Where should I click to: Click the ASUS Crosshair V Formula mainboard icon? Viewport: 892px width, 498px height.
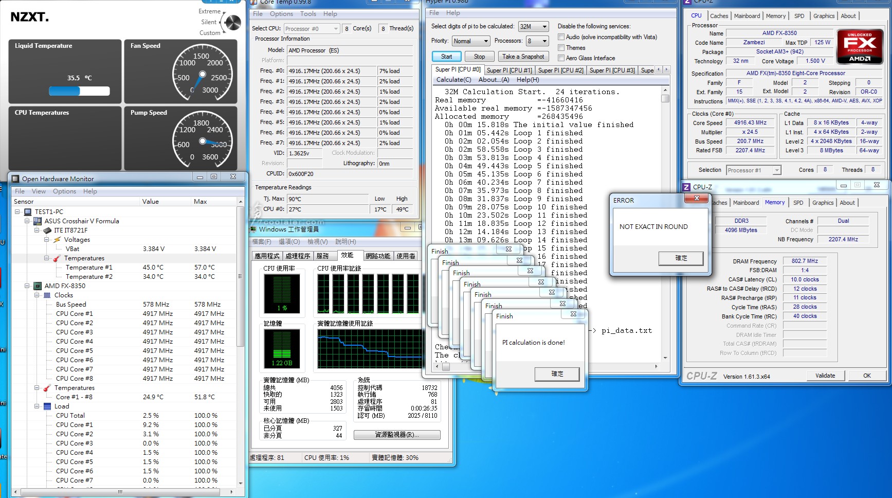coord(38,221)
